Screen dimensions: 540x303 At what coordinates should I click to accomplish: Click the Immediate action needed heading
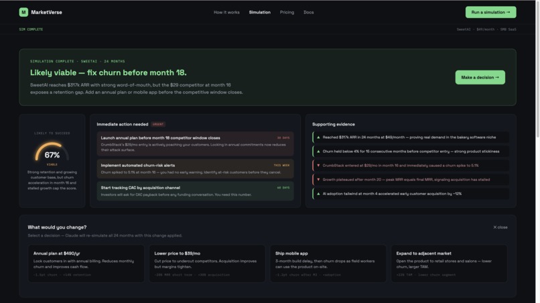pos(122,124)
